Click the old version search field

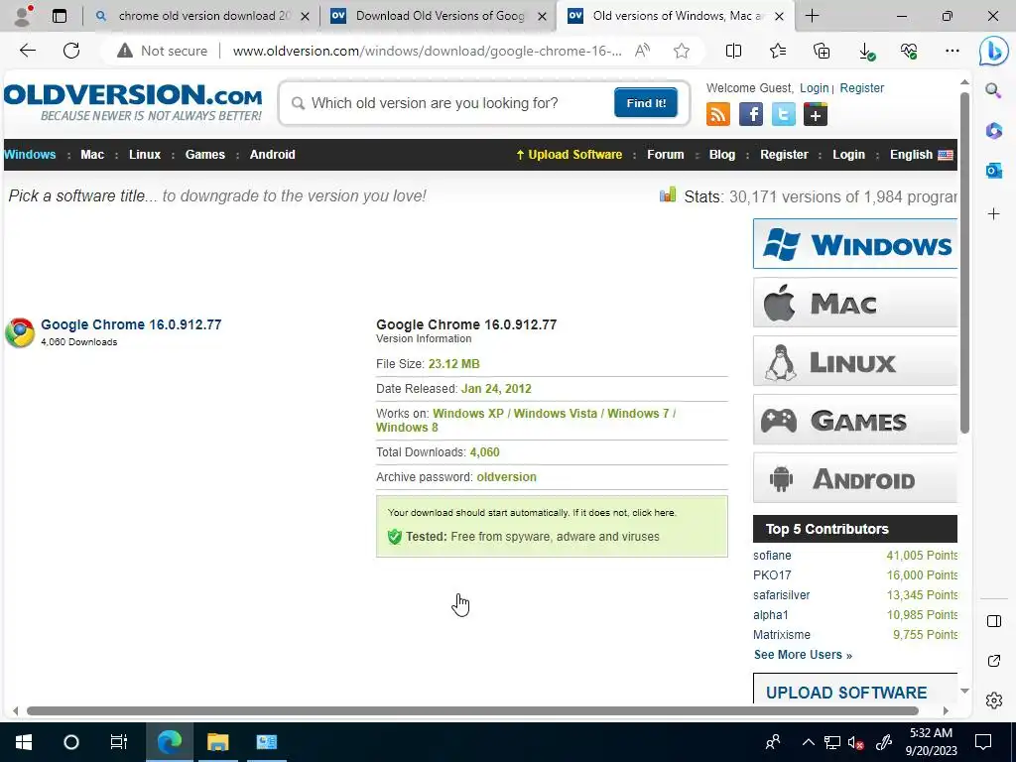coord(453,103)
